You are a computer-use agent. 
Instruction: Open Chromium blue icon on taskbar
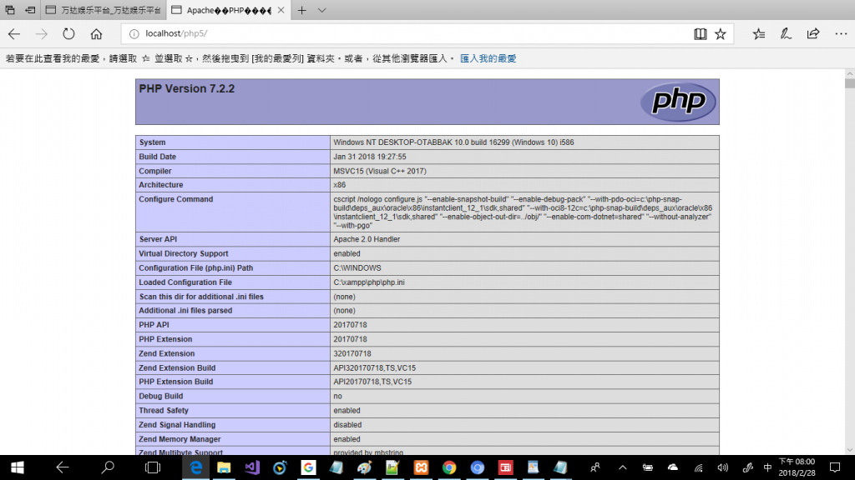[x=478, y=467]
